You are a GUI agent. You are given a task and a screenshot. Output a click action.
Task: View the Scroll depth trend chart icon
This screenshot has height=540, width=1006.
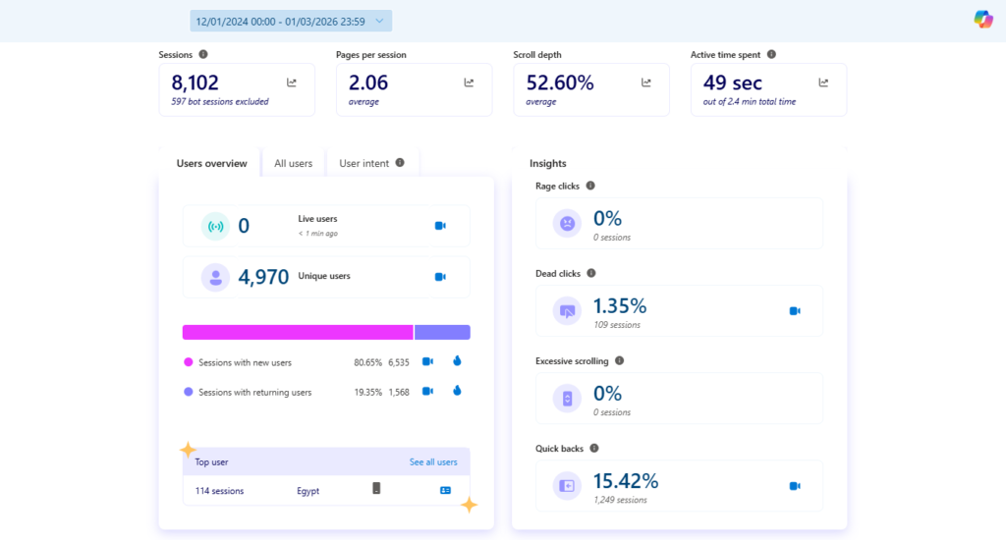coord(646,82)
